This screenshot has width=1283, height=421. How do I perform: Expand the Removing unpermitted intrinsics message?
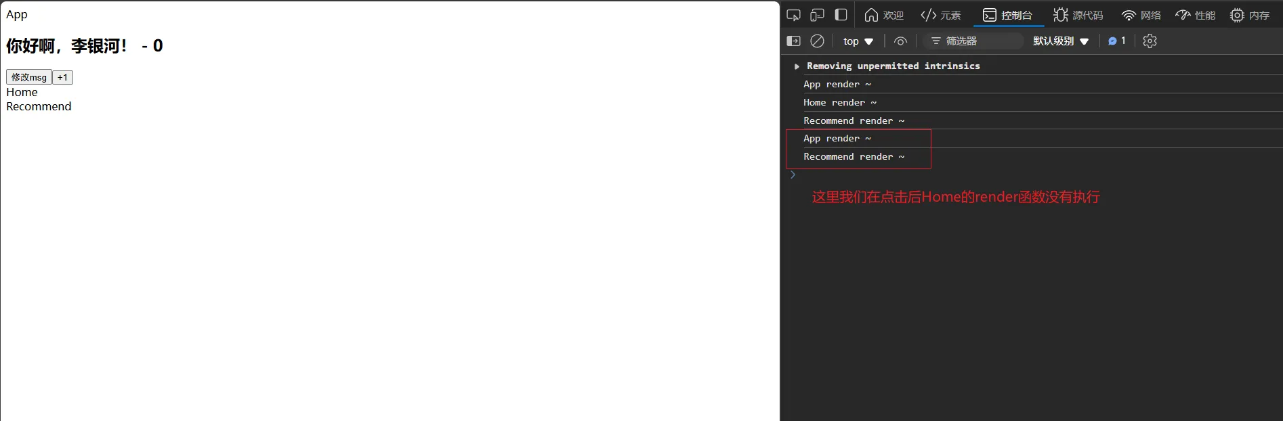coord(797,66)
